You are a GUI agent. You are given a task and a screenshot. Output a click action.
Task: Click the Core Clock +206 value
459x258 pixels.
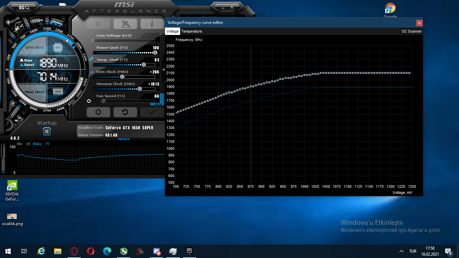tap(154, 72)
